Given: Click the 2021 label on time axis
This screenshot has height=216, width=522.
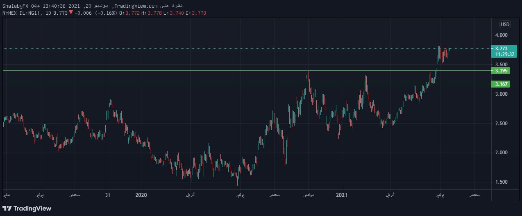Looking at the screenshot, I should pos(341,195).
